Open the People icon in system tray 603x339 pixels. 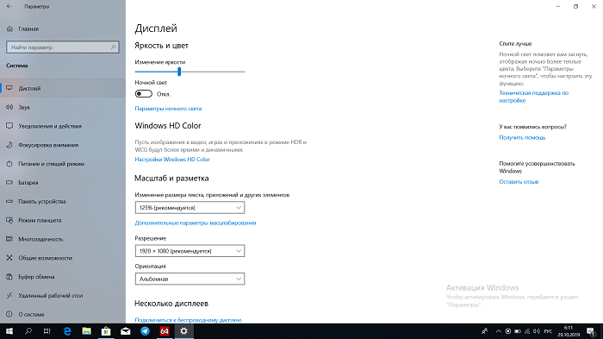pyautogui.click(x=484, y=331)
